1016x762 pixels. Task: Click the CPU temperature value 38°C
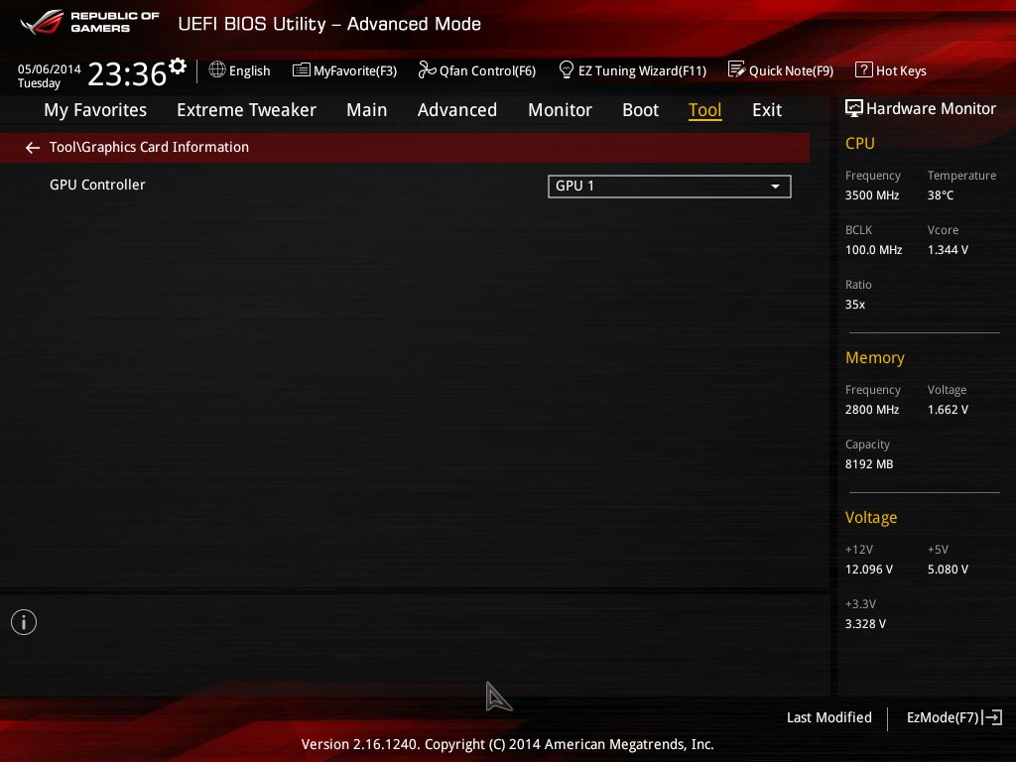941,195
